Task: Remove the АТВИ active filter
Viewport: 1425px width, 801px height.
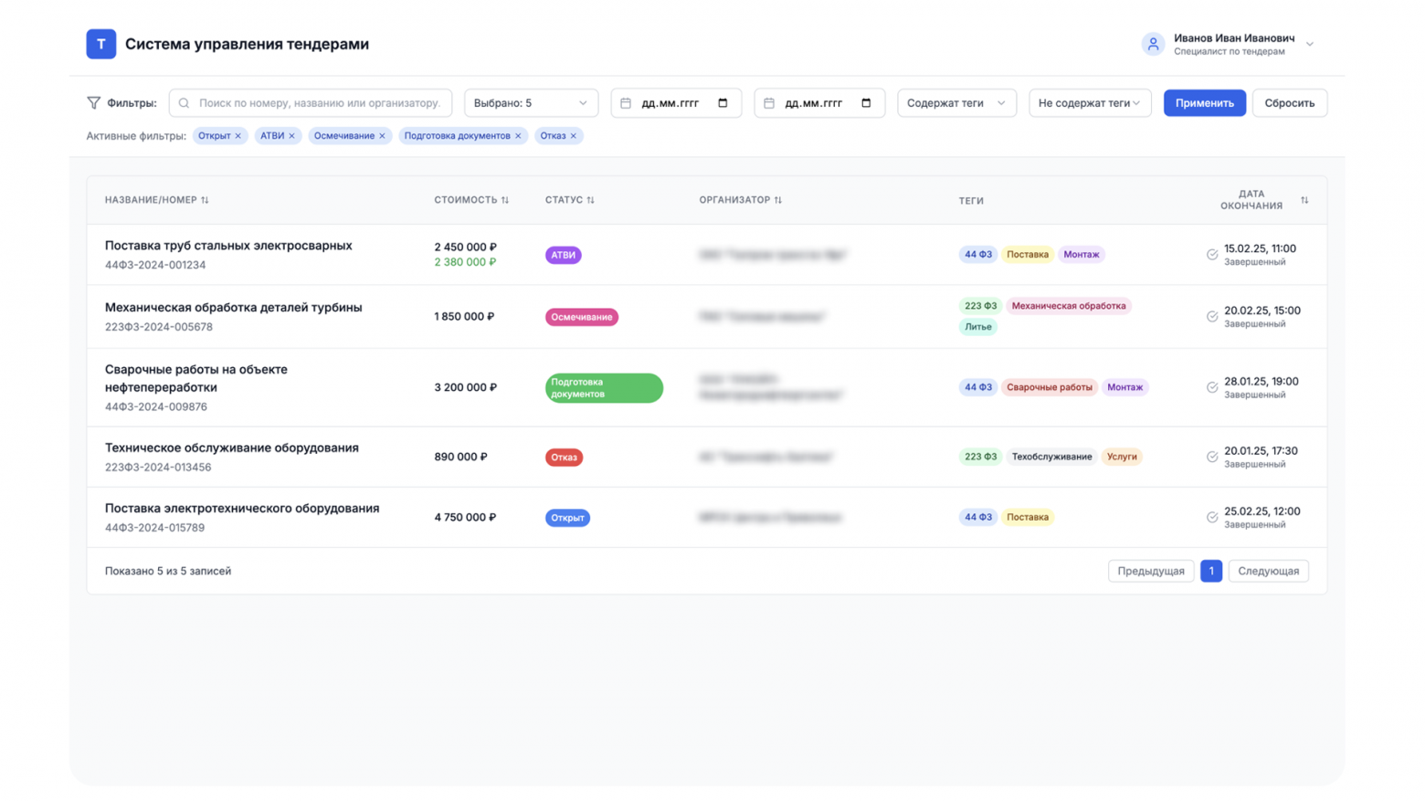Action: 292,136
